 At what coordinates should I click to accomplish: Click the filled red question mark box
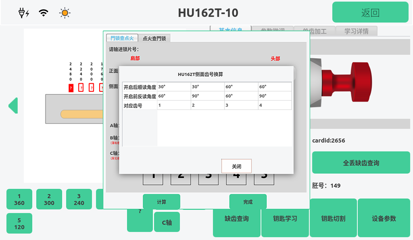[71, 88]
